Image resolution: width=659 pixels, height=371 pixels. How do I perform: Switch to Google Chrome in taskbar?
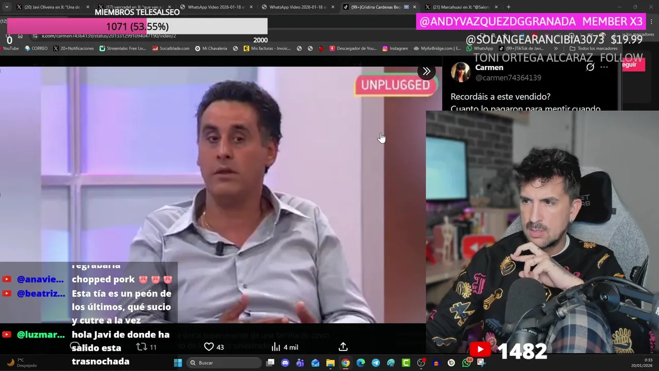coord(345,363)
